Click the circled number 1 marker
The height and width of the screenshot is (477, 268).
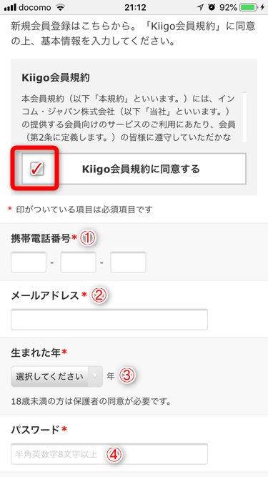87,238
